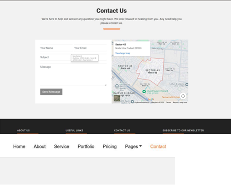Click the Message box resize handle
Viewport: 231px width, 187px height.
[x=105, y=84]
